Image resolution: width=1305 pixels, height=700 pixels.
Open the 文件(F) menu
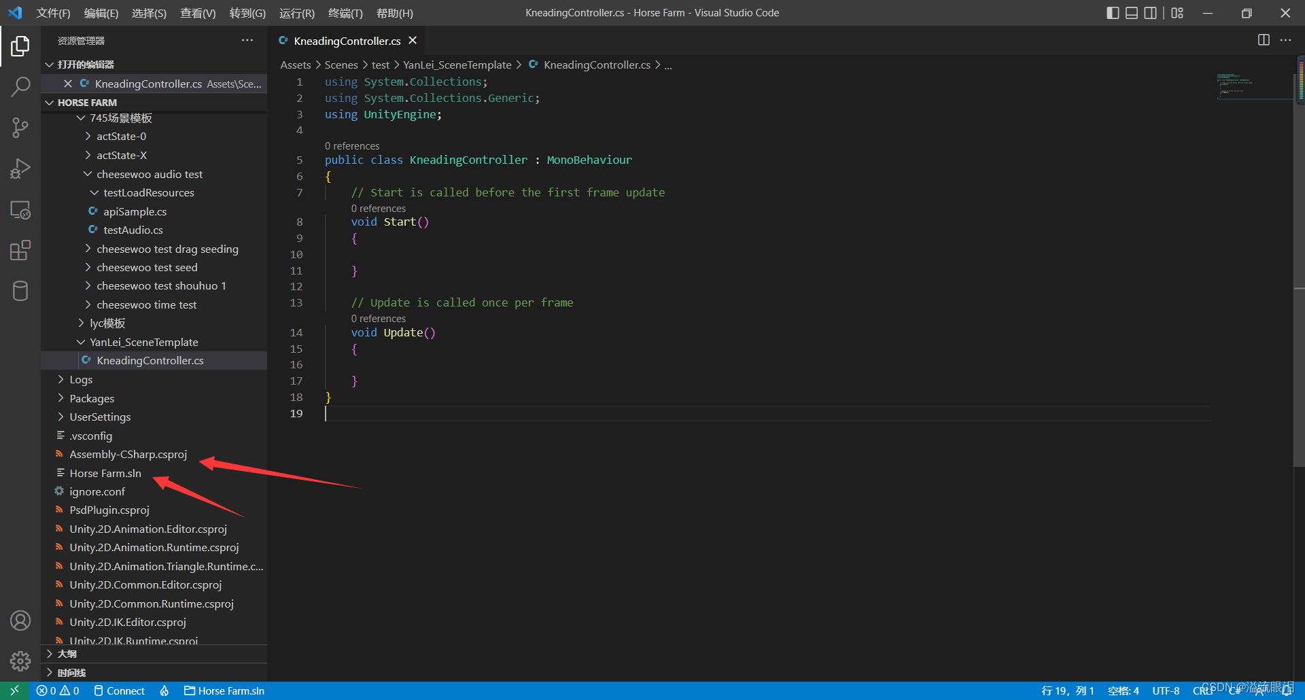tap(53, 13)
